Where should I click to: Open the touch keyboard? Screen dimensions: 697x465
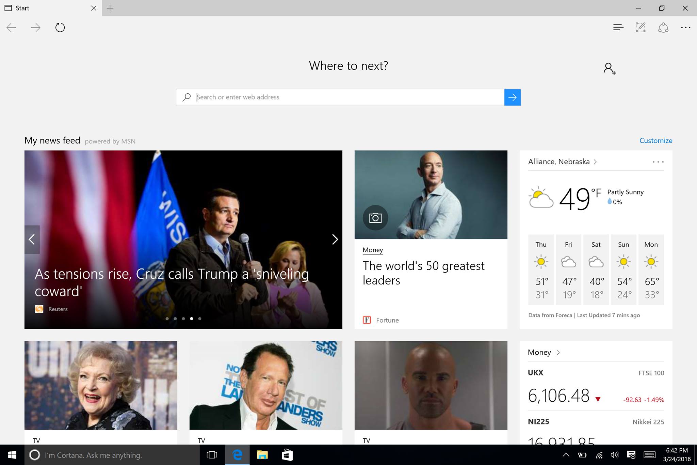coord(650,455)
